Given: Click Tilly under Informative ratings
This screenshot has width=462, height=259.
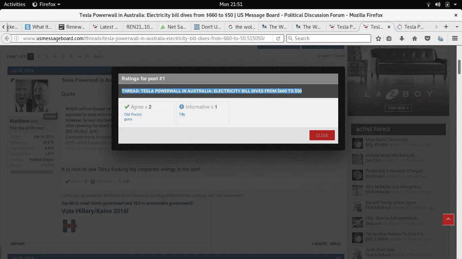Looking at the screenshot, I should [182, 114].
